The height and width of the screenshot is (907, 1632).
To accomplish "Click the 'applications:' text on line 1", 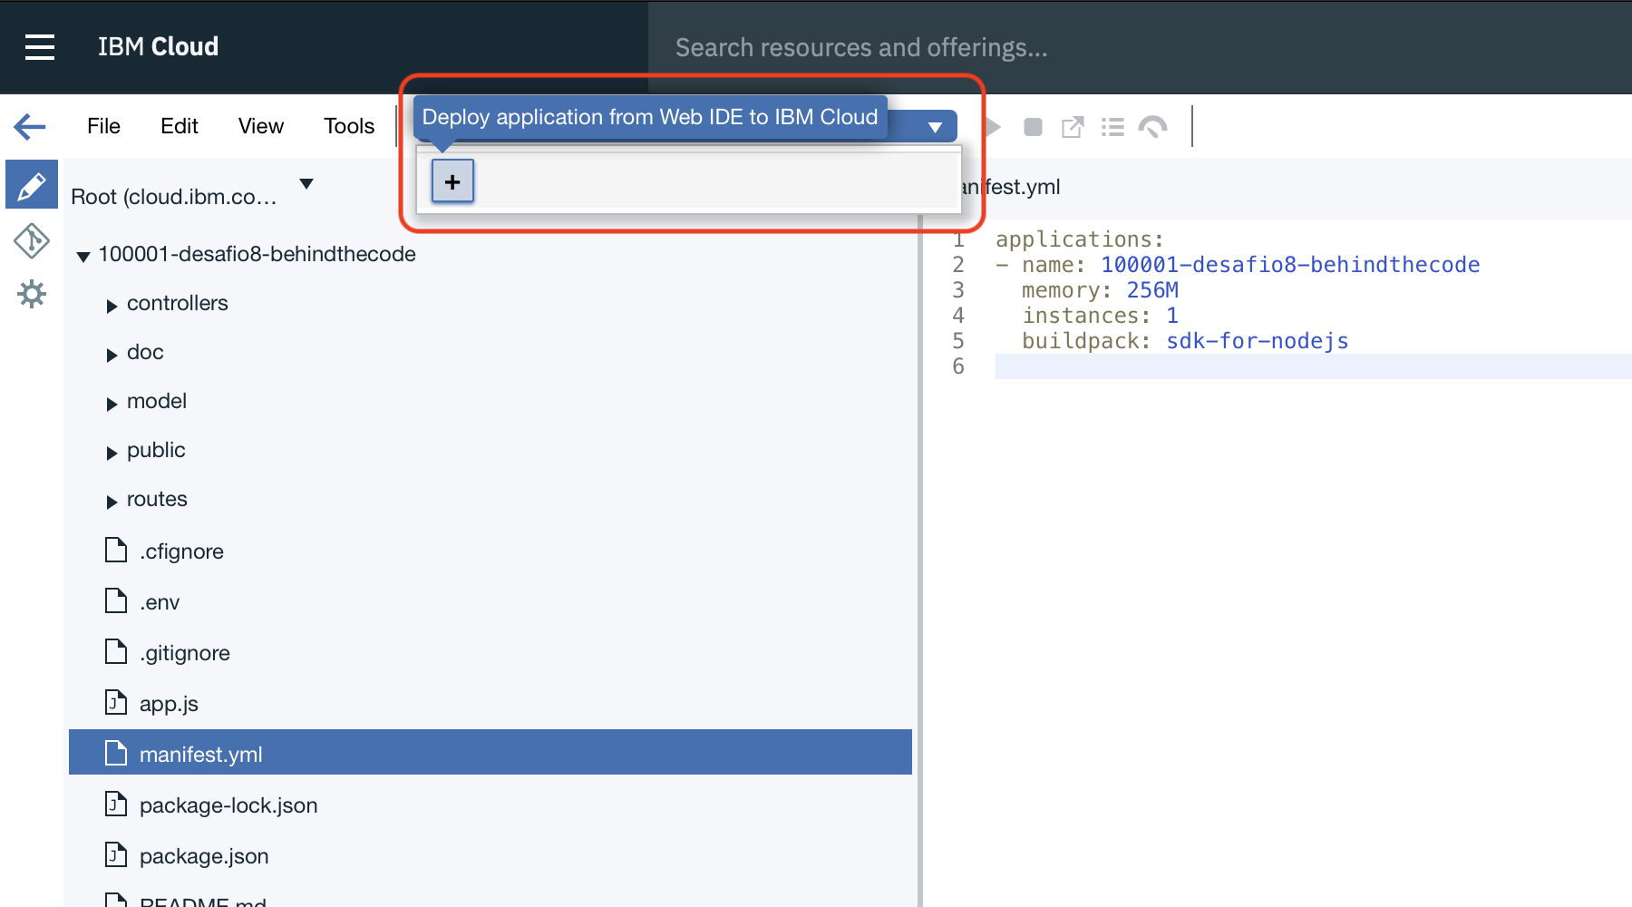I will pos(1079,239).
